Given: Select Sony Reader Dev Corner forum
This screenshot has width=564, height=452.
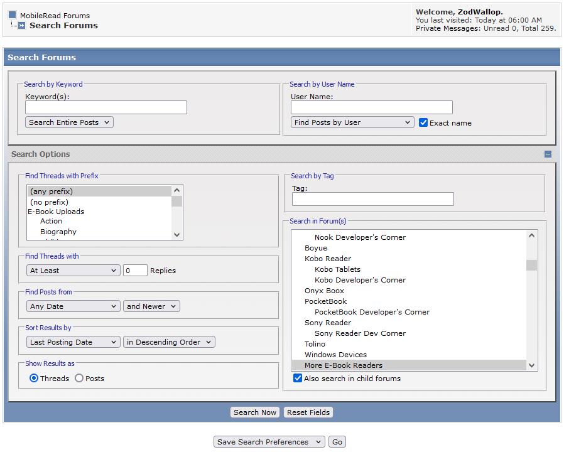Looking at the screenshot, I should tap(409, 333).
